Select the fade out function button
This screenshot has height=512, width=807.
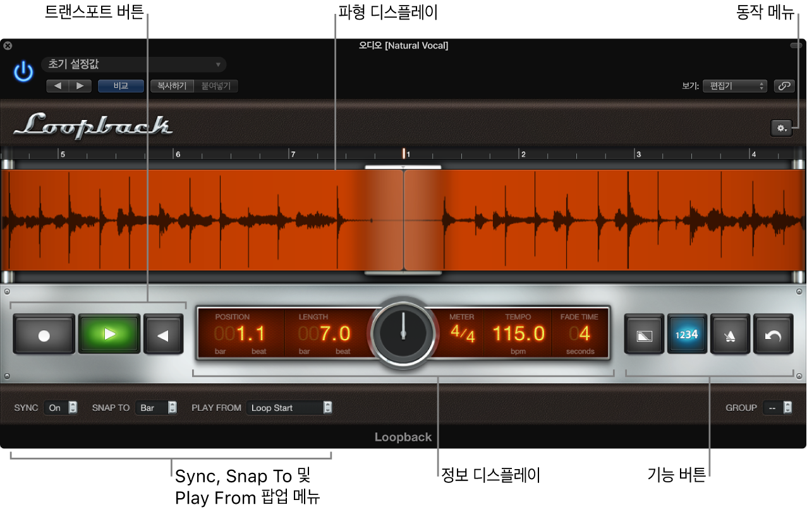tap(644, 334)
